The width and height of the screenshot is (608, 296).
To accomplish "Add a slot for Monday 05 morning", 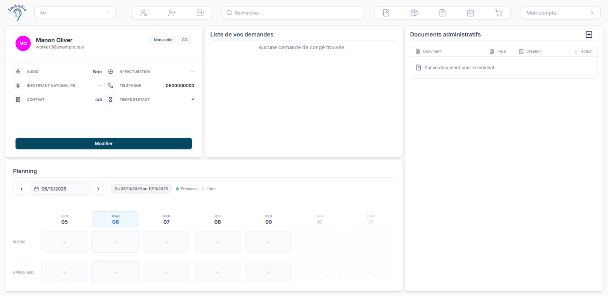I will (x=64, y=242).
